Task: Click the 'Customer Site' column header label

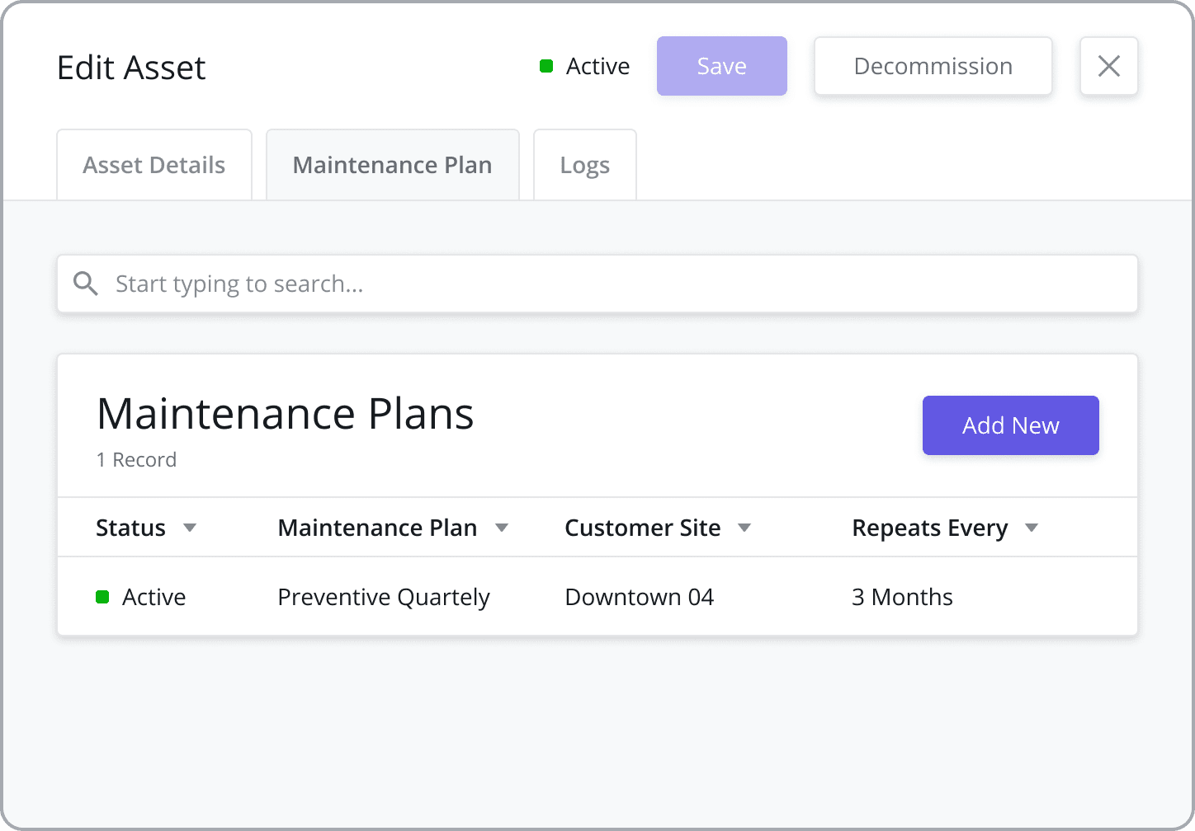Action: [643, 528]
